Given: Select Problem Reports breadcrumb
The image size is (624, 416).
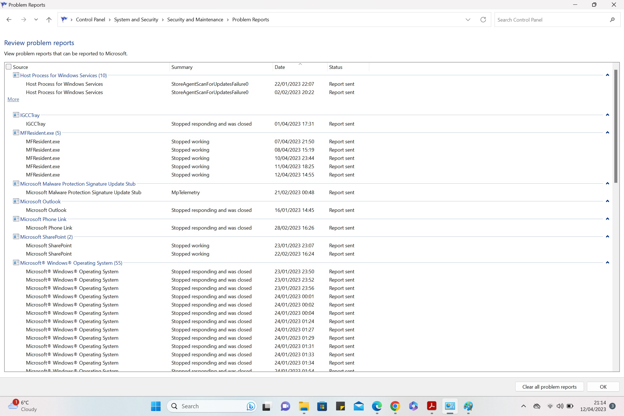Looking at the screenshot, I should pyautogui.click(x=251, y=20).
